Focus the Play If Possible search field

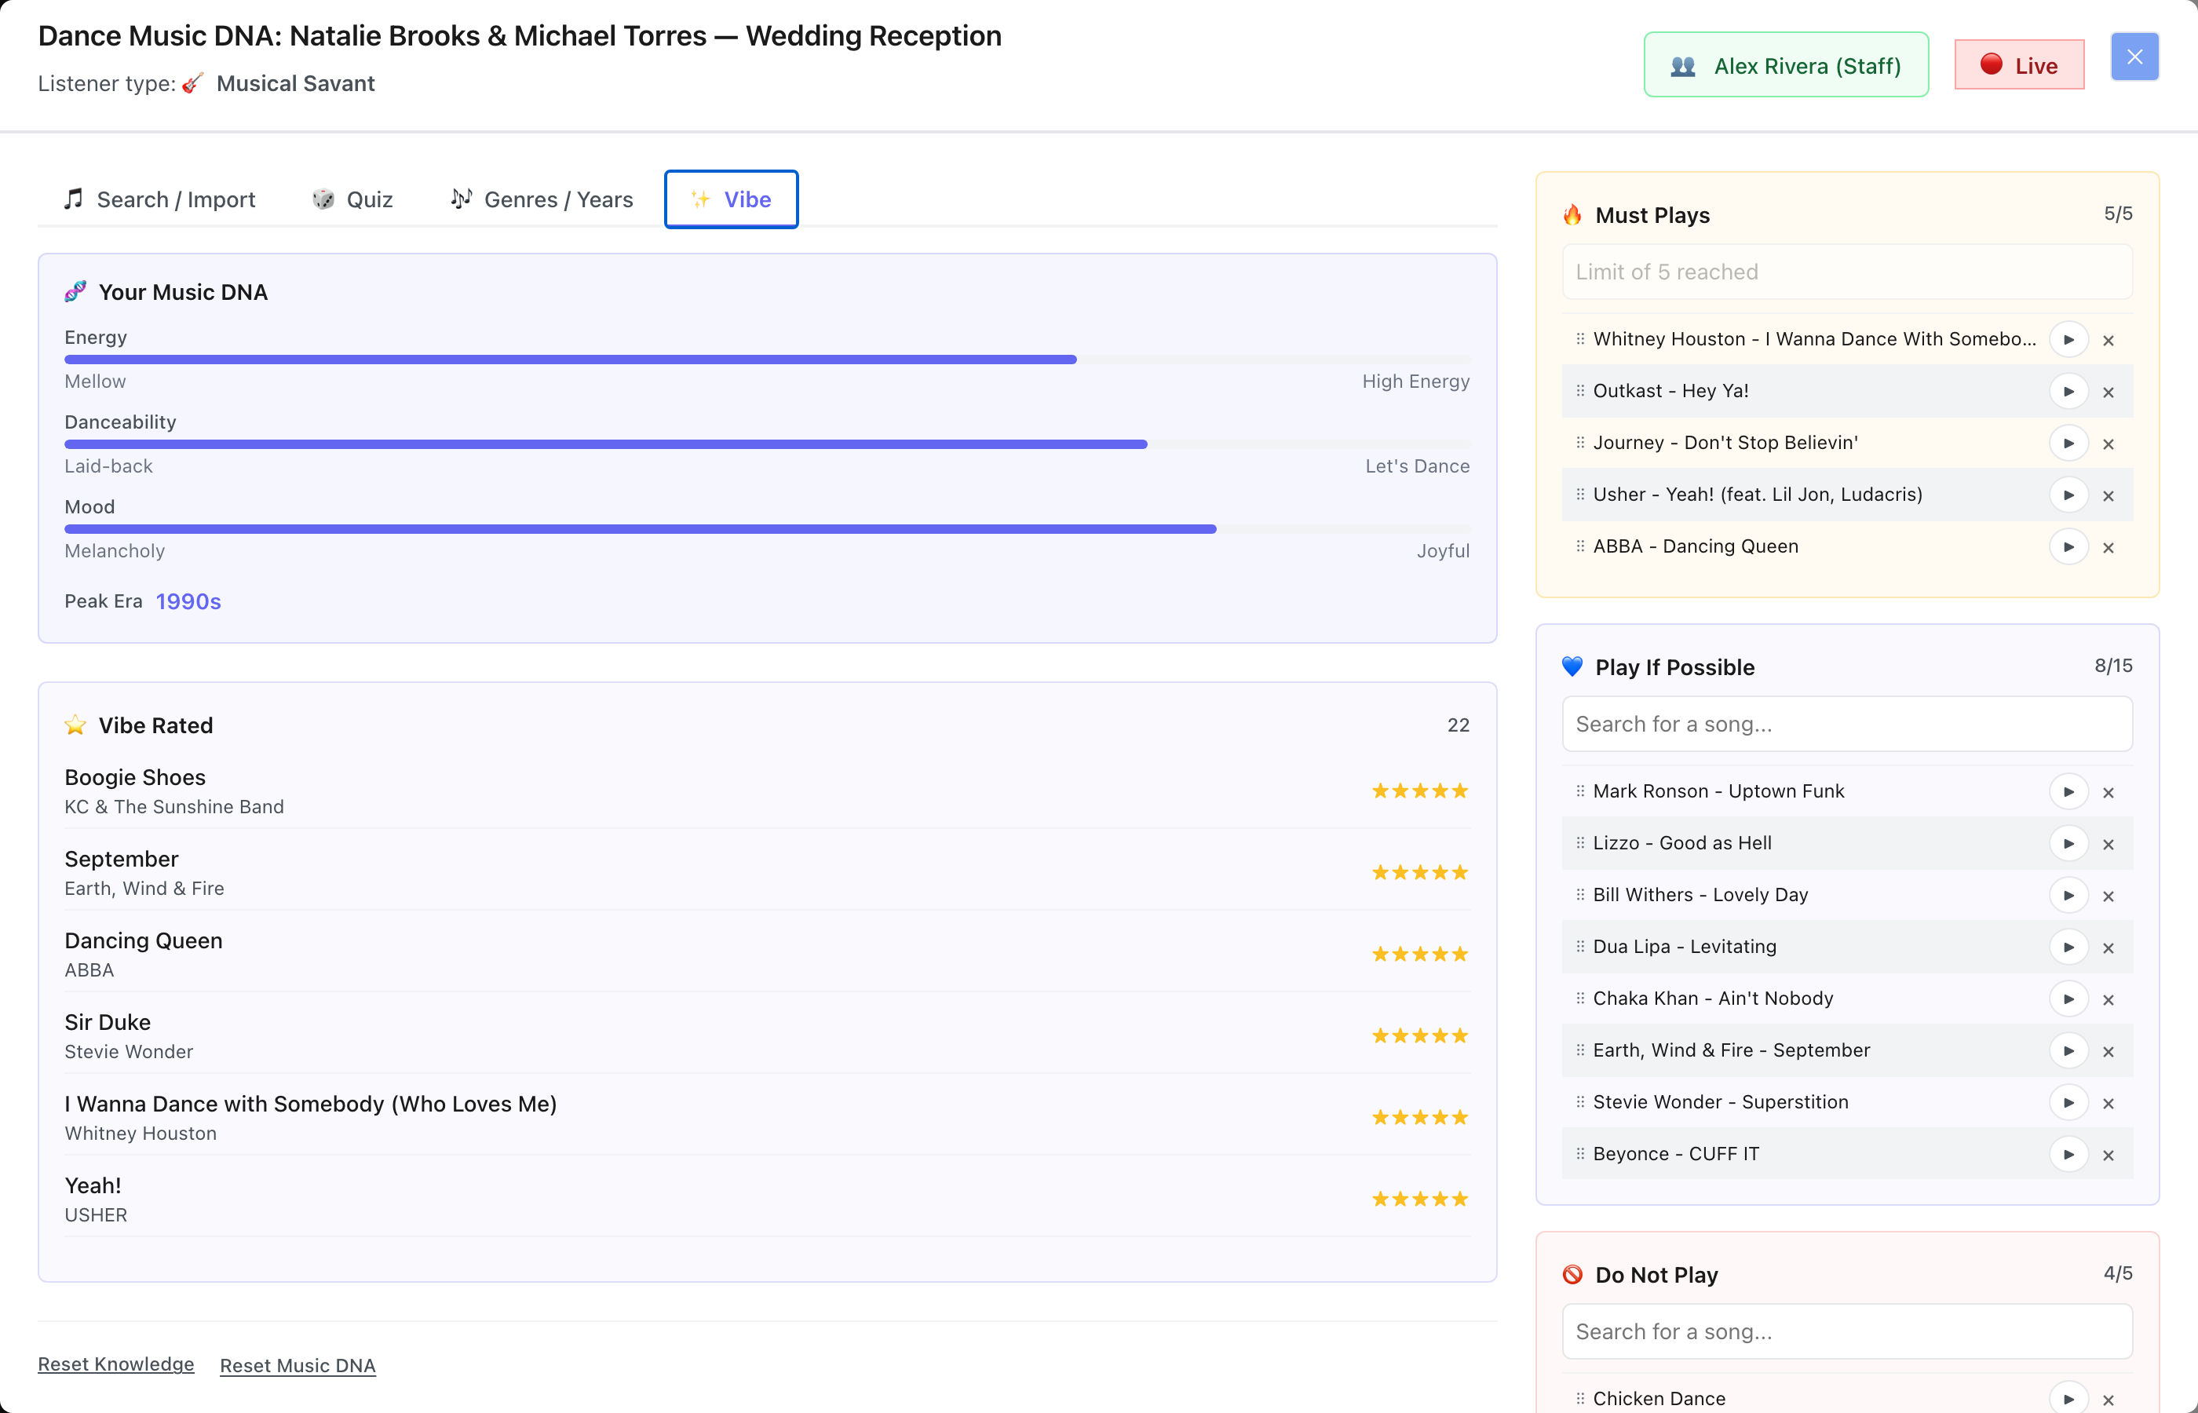[x=1846, y=724]
